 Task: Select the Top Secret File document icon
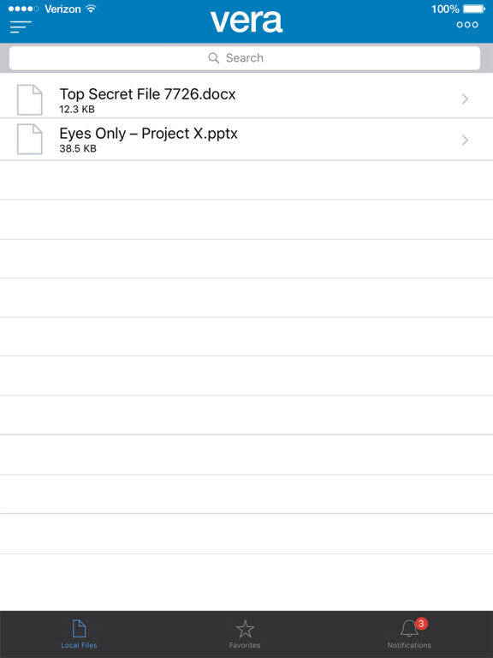pos(29,99)
